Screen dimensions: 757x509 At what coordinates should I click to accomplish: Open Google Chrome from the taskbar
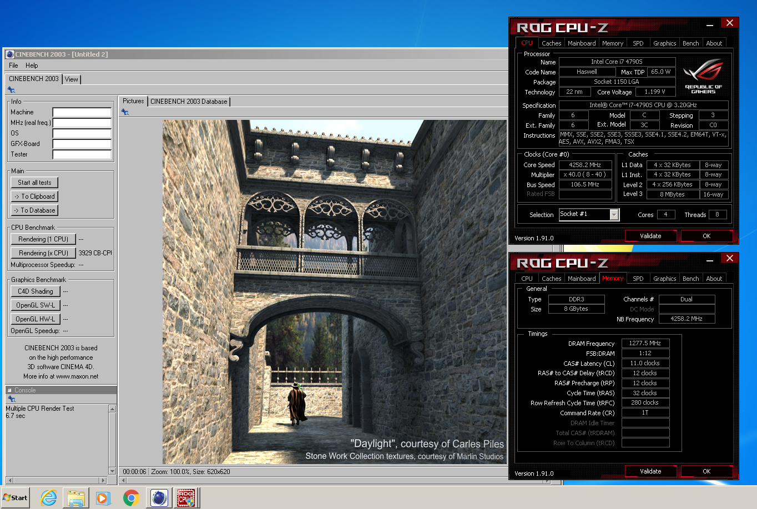pos(131,498)
